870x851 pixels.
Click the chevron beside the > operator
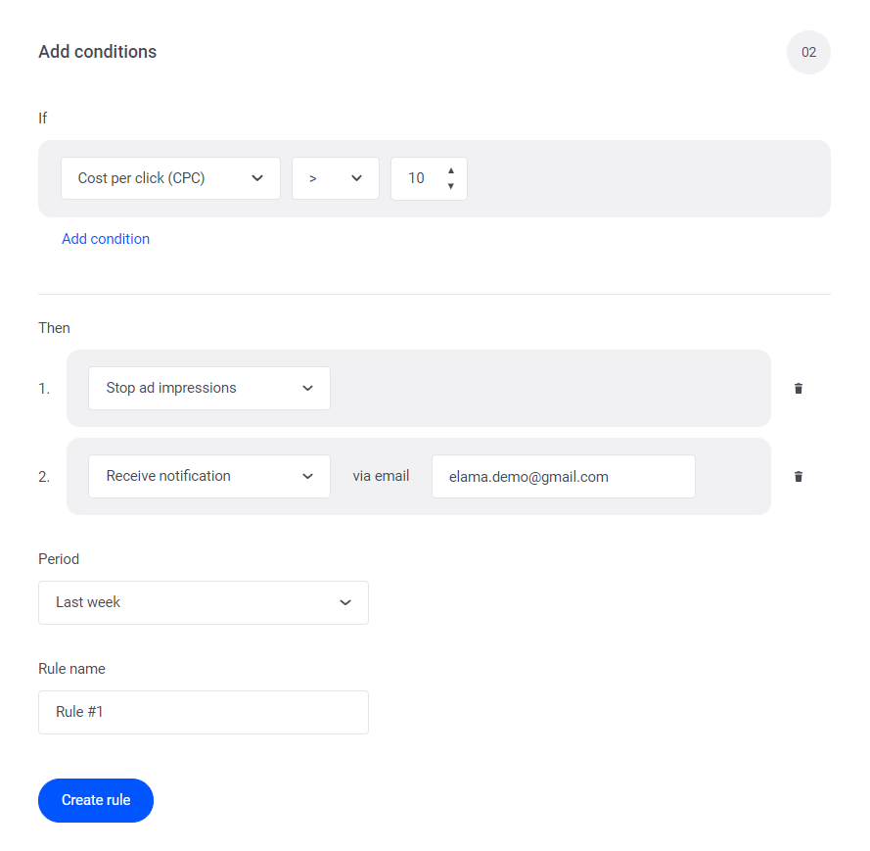point(356,178)
